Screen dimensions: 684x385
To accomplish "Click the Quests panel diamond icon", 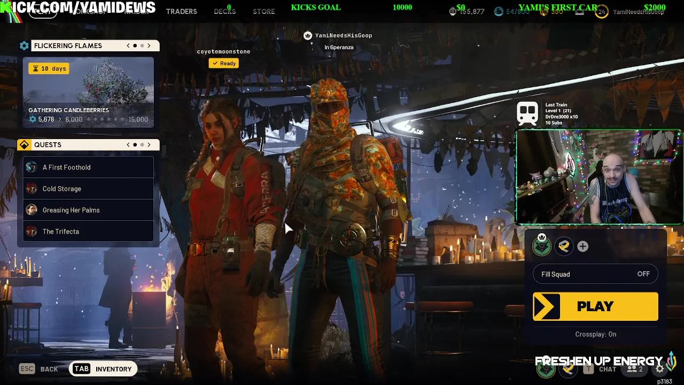I will click(x=24, y=145).
